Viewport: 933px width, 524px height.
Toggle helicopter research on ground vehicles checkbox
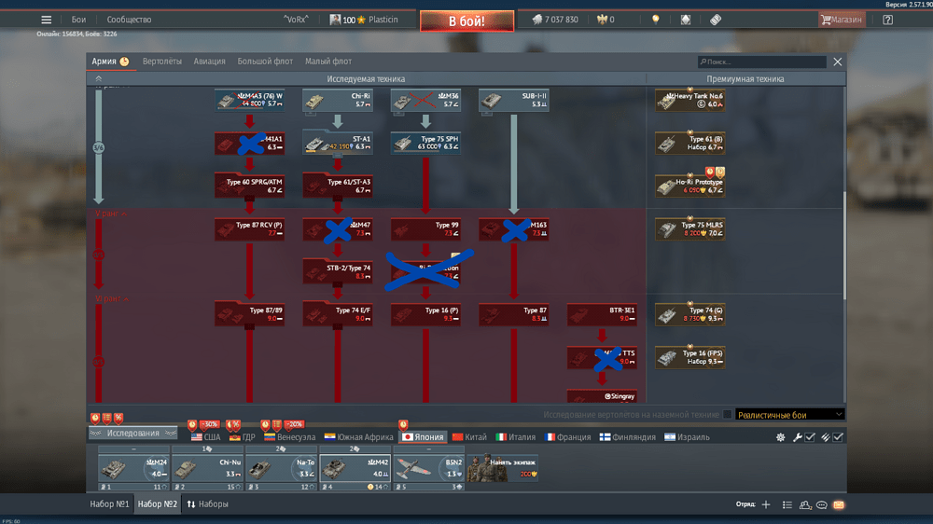(727, 415)
